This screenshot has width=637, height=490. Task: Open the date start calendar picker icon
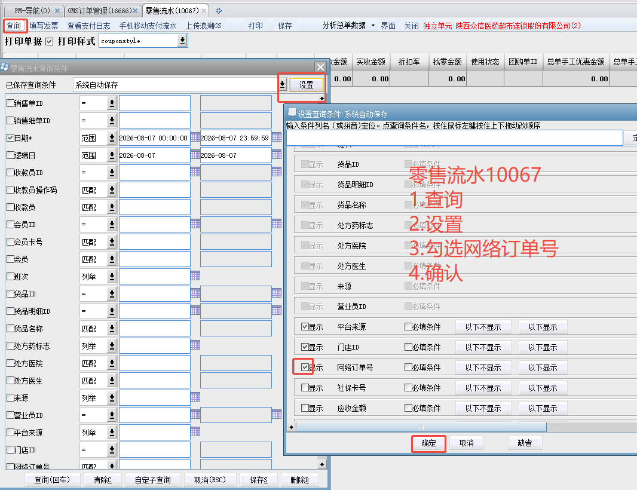coord(195,137)
